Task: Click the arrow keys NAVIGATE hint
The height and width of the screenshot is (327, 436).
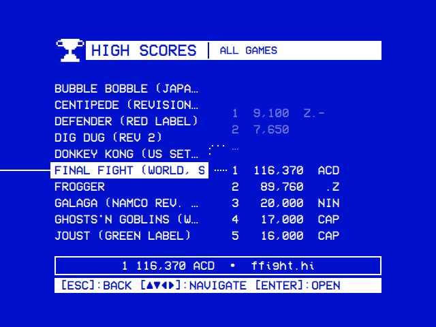Action: pyautogui.click(x=193, y=285)
